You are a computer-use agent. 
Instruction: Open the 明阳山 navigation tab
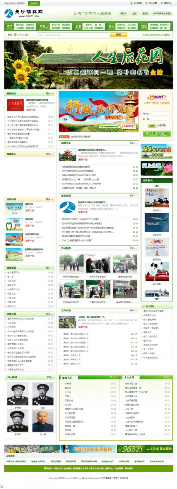pos(44,26)
